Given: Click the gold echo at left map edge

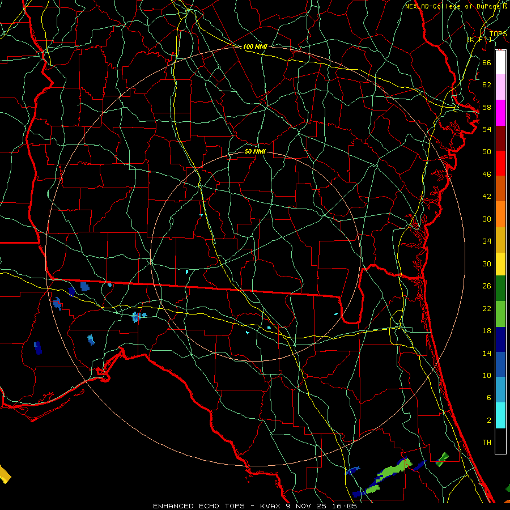Looking at the screenshot, I should 5,474.
